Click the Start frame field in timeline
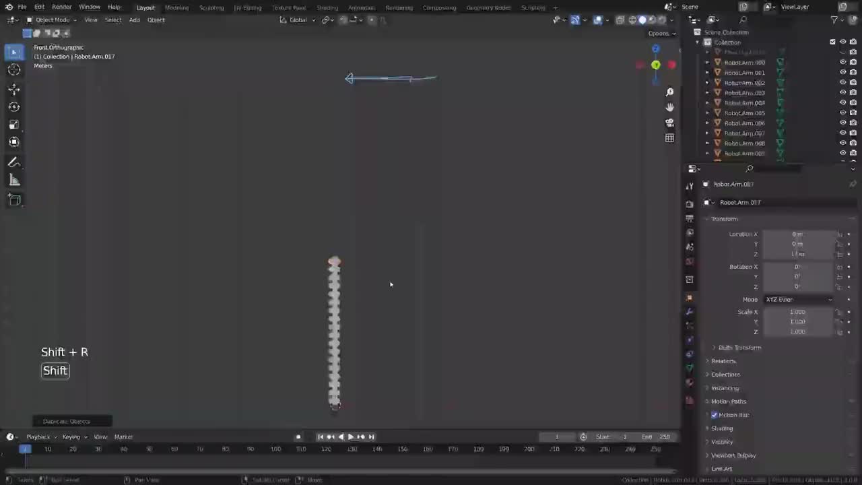The image size is (862, 485). click(x=613, y=437)
